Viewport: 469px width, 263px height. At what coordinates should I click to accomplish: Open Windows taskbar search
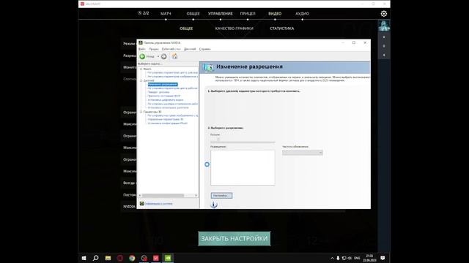pyautogui.click(x=96, y=258)
